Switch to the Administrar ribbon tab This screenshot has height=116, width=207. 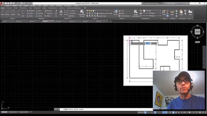click(x=37, y=8)
